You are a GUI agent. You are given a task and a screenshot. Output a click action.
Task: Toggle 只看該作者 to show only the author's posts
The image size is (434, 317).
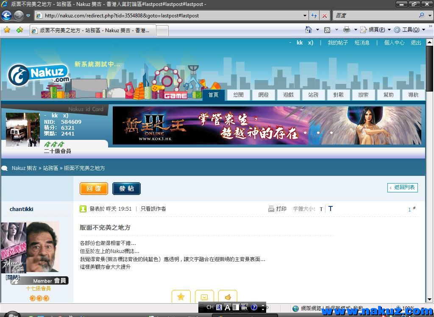click(153, 209)
